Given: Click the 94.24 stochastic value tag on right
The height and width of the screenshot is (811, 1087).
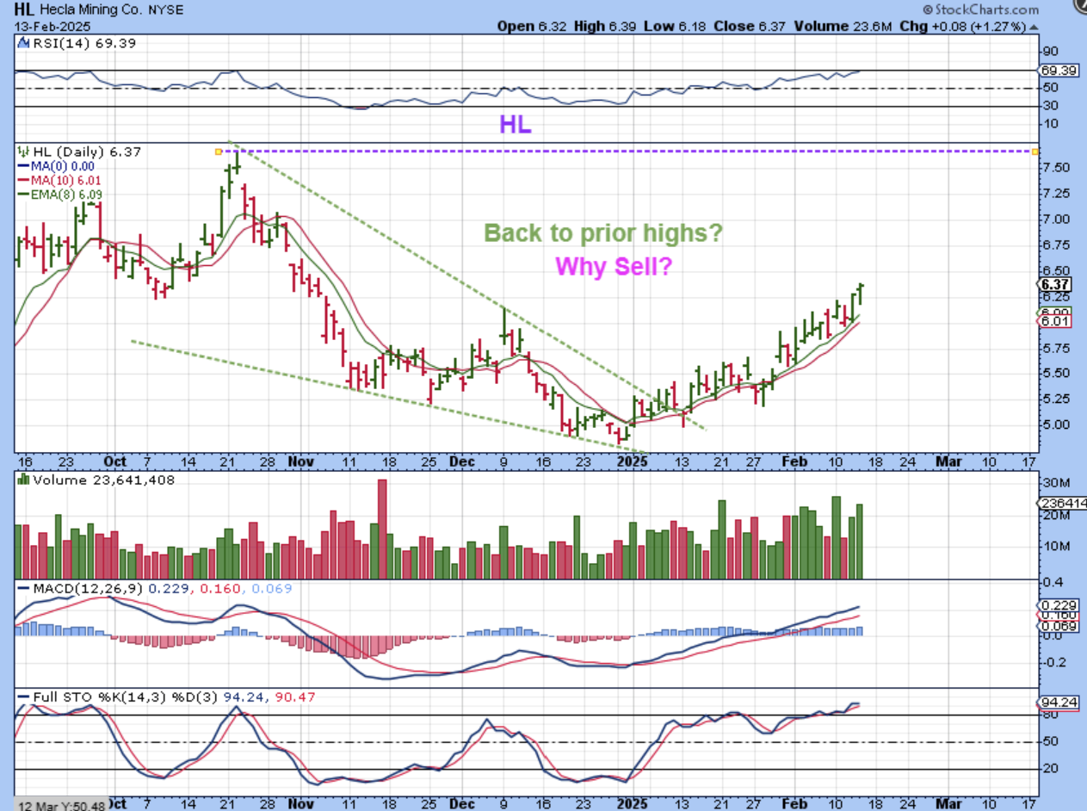Looking at the screenshot, I should pos(1056,703).
